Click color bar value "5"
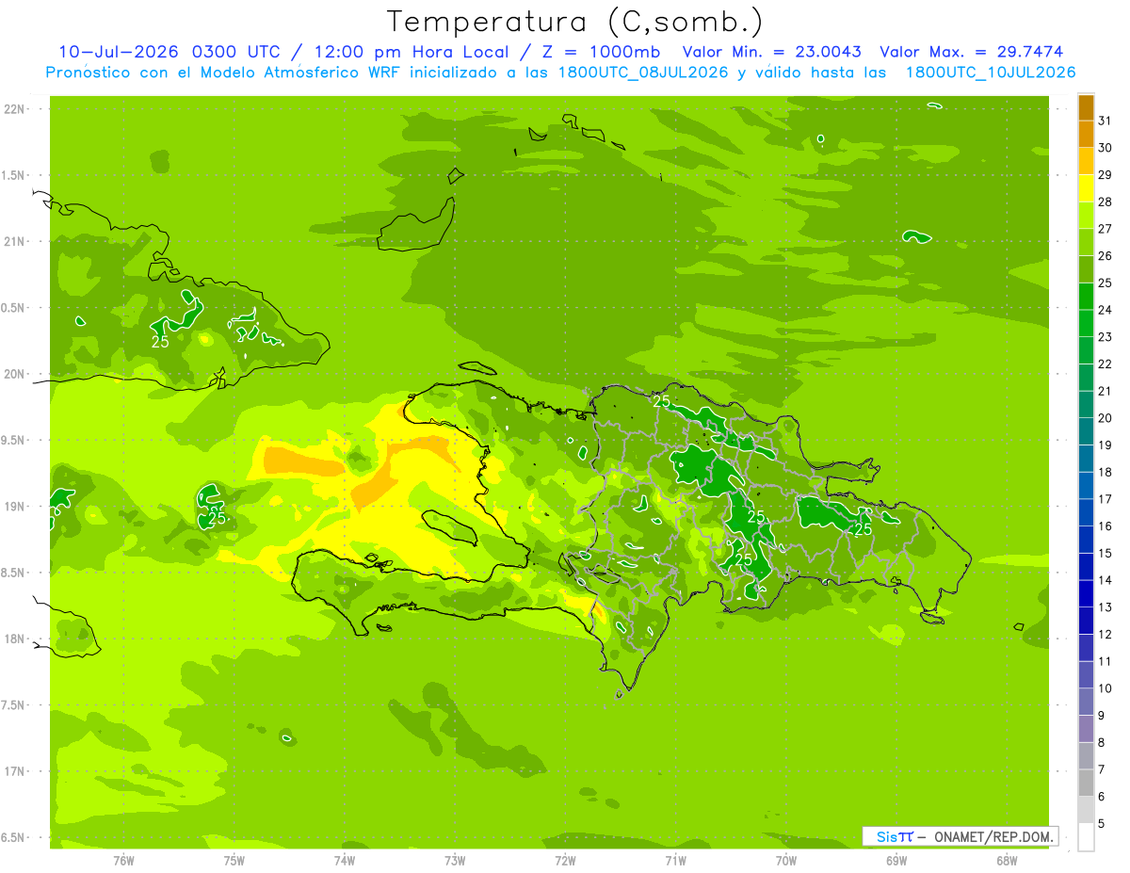The height and width of the screenshot is (873, 1130). tap(1101, 824)
